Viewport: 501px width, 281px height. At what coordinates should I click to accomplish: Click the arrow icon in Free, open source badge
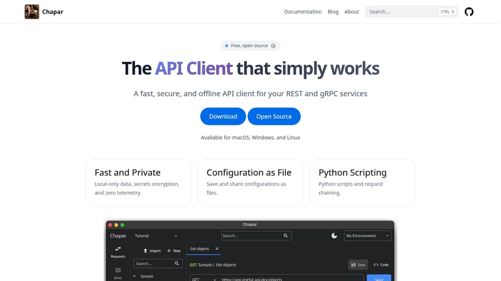(x=273, y=46)
